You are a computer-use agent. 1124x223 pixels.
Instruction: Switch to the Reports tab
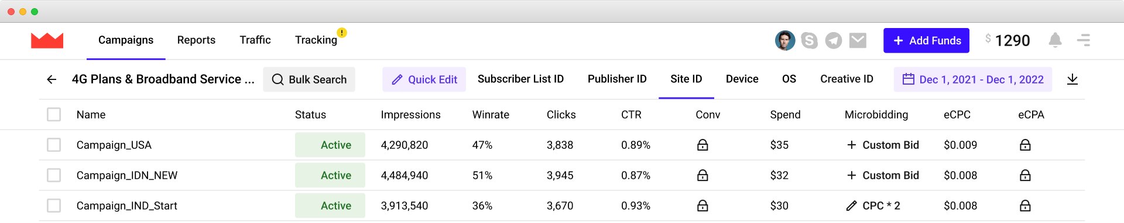(196, 40)
